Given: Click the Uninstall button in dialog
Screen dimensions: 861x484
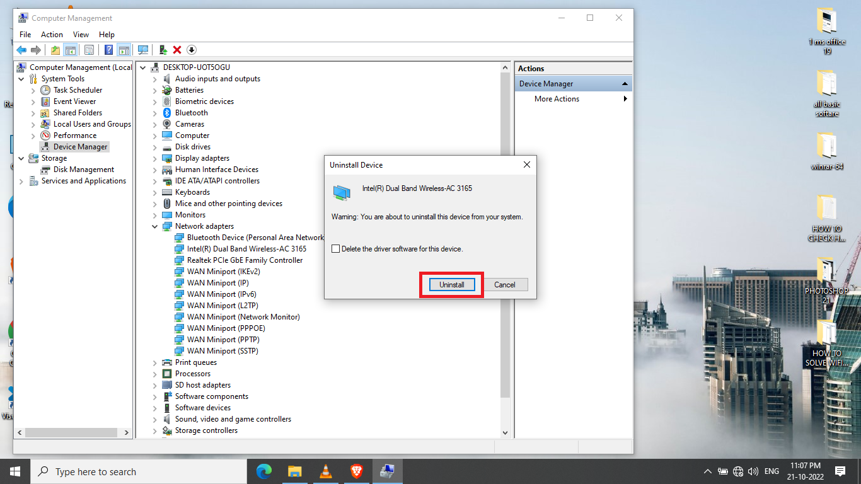Looking at the screenshot, I should coord(452,285).
